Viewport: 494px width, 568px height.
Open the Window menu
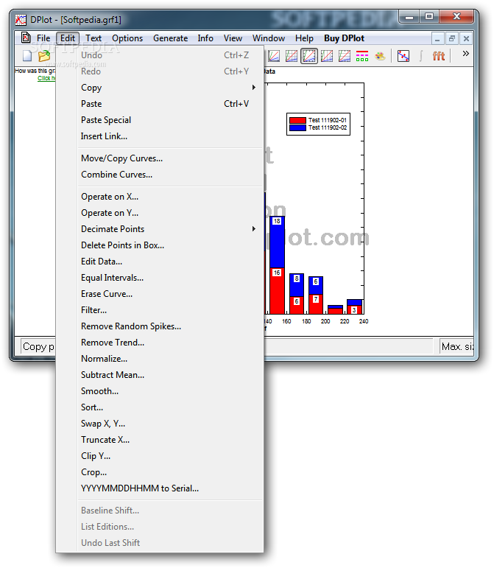pyautogui.click(x=269, y=38)
